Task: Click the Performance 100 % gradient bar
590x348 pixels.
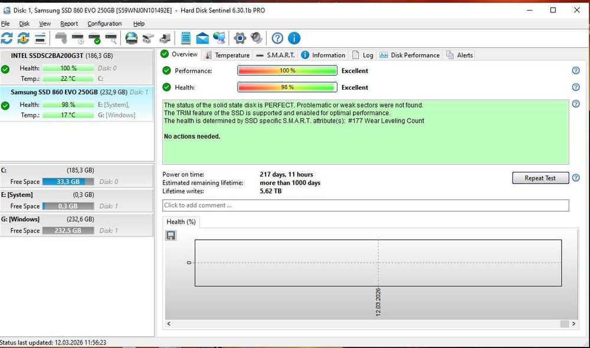Action: [287, 71]
